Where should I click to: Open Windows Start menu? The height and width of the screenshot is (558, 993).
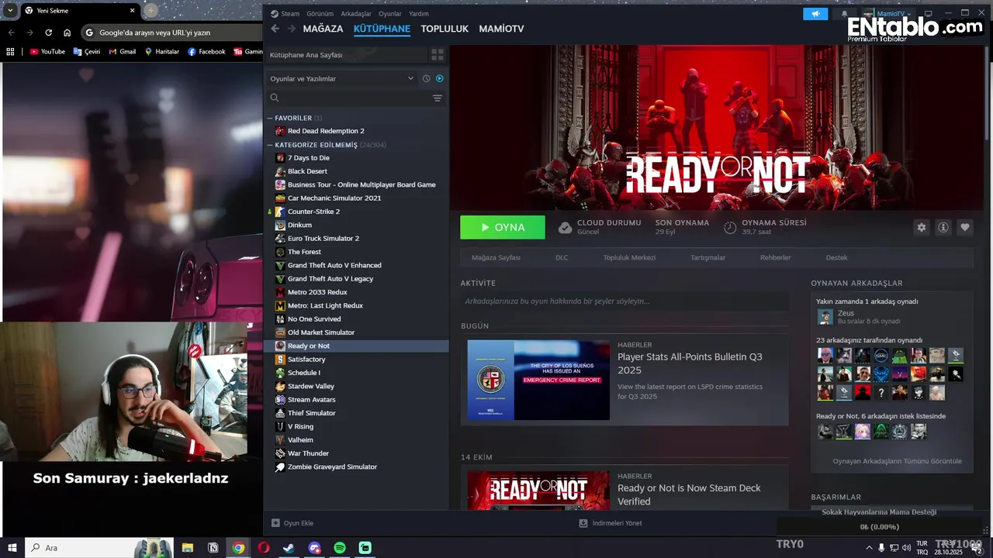[x=12, y=548]
